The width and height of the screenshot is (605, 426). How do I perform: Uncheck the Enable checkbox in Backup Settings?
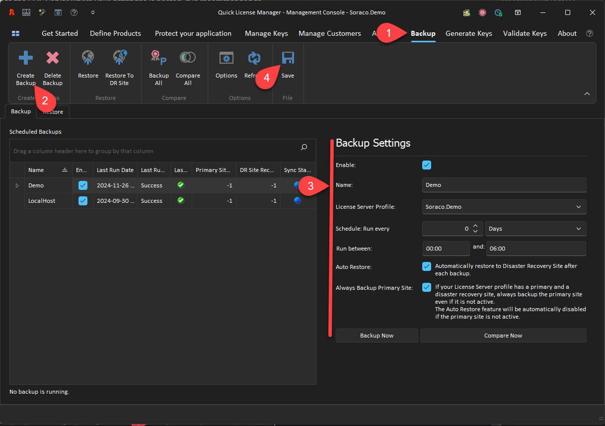tap(427, 165)
